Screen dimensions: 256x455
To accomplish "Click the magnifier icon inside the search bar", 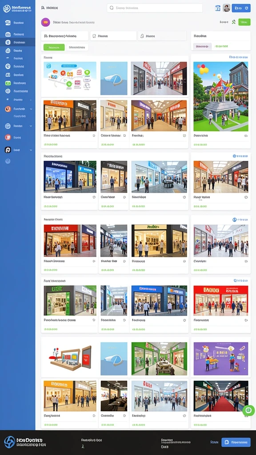I will (112, 8).
